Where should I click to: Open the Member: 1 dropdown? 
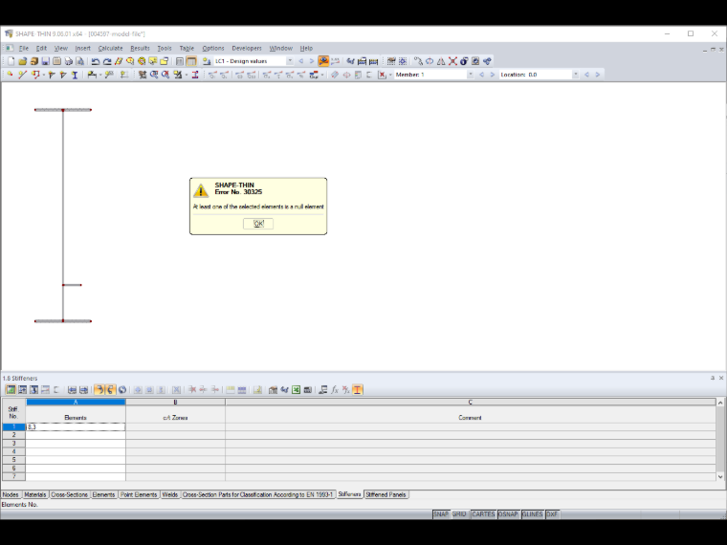click(x=470, y=75)
